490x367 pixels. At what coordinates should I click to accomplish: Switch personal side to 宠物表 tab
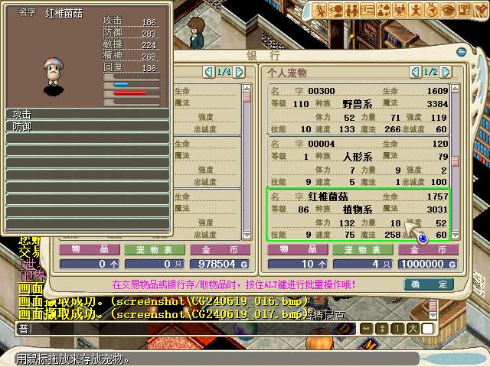[363, 250]
